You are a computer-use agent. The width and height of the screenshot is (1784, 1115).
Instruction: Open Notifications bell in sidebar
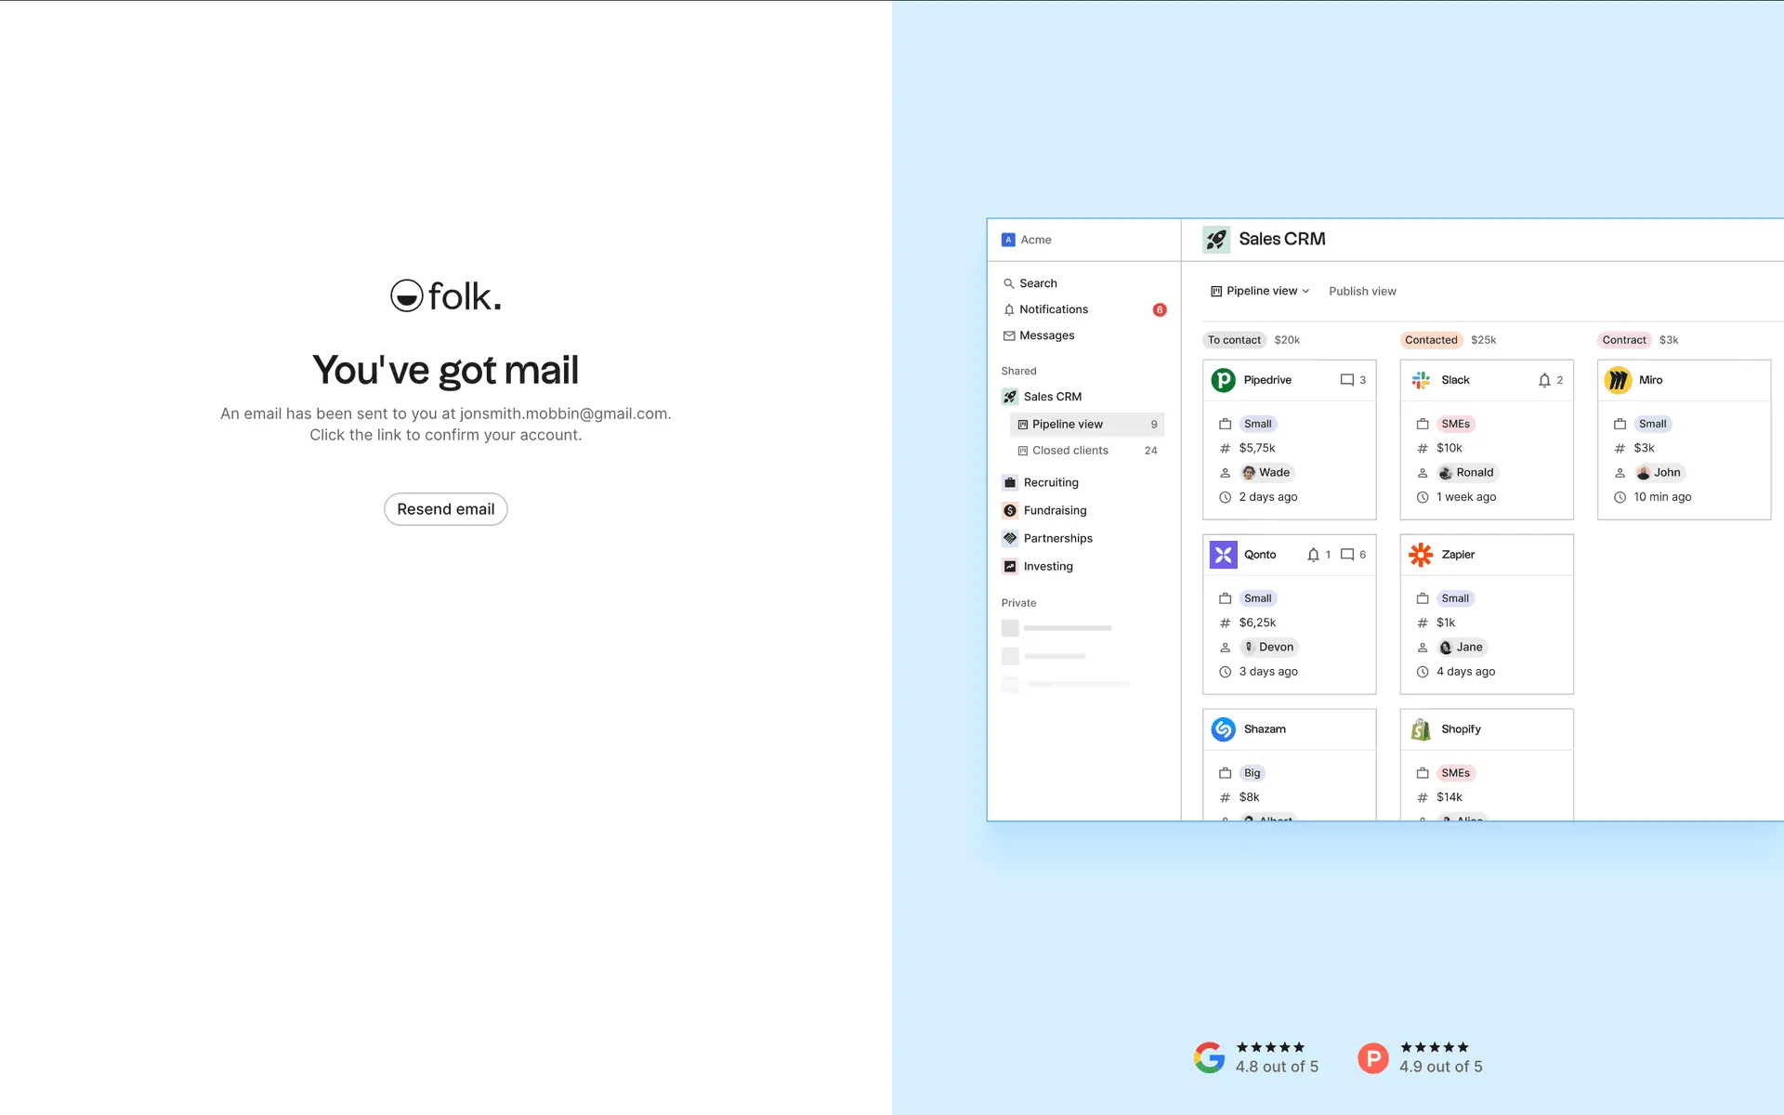click(1009, 309)
